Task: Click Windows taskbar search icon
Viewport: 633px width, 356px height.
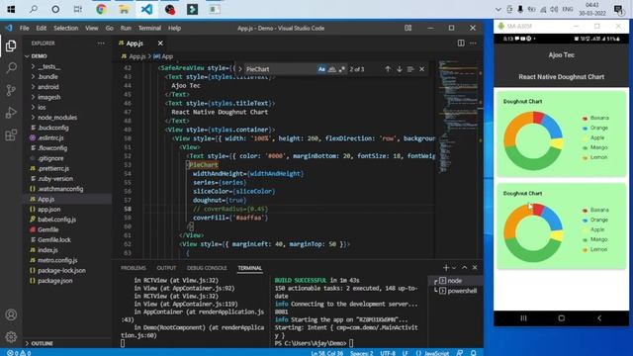Action: [x=34, y=9]
